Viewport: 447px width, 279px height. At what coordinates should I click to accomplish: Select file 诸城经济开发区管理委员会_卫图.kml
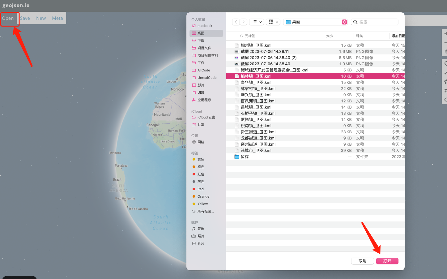(x=315, y=70)
